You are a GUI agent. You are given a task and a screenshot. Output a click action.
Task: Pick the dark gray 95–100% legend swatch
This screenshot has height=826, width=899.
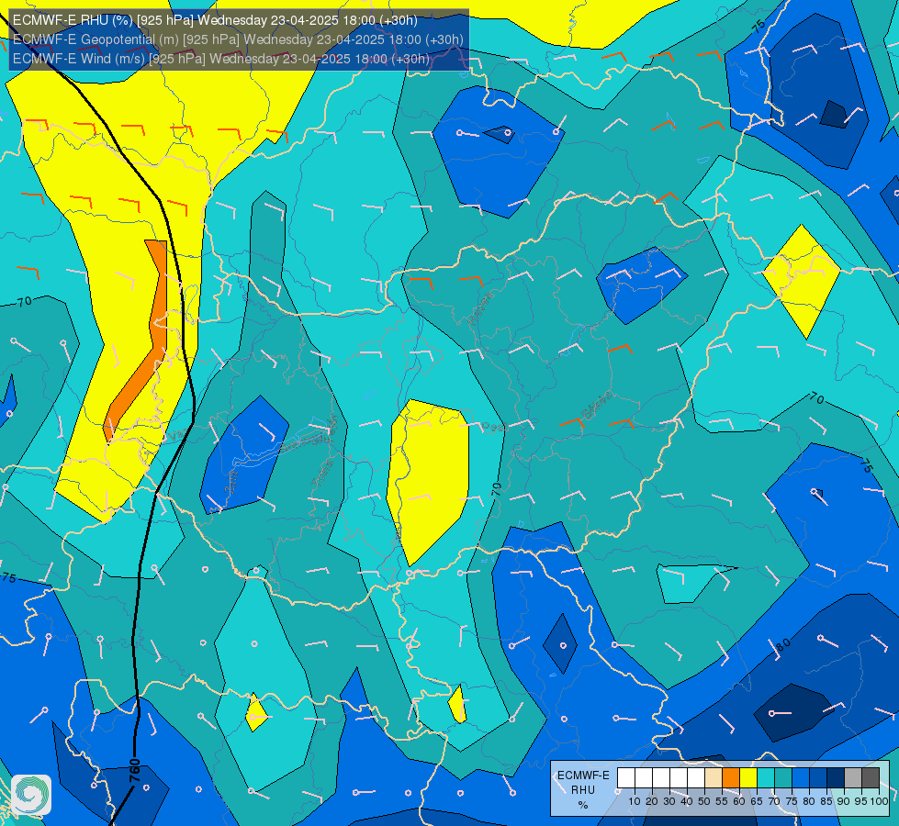click(x=871, y=777)
